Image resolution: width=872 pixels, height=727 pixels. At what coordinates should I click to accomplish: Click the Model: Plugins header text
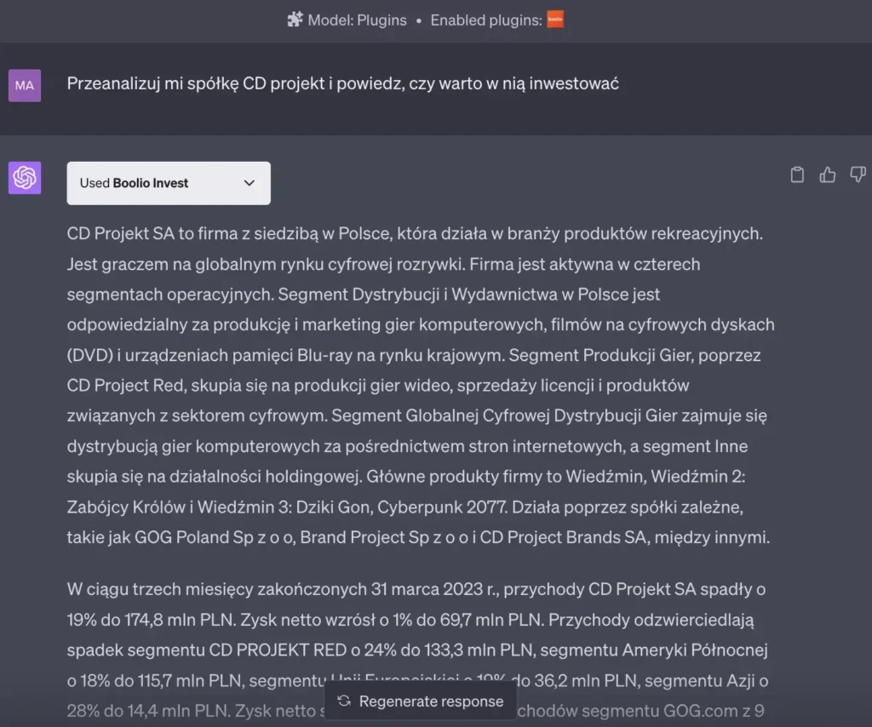356,20
